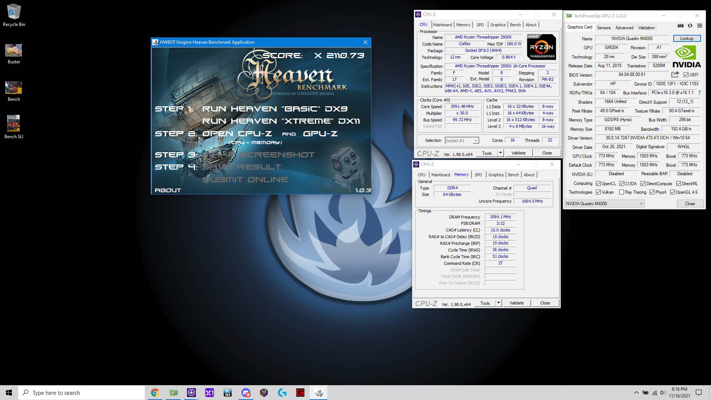This screenshot has height=400, width=711.
Task: Open the GPU-Z hamburger menu icon
Action: pos(700,26)
